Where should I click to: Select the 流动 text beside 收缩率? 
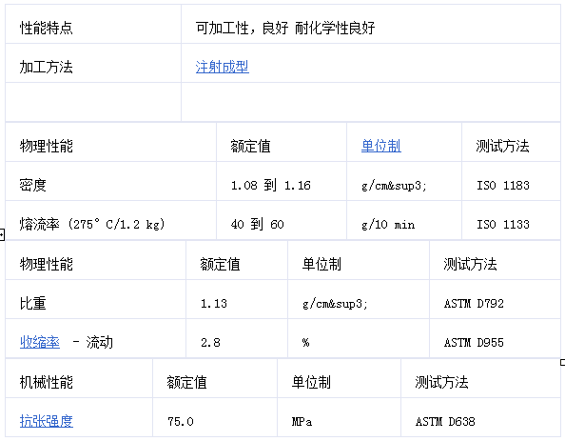tap(100, 342)
